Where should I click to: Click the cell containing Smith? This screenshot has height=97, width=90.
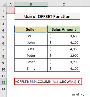pos(31,62)
